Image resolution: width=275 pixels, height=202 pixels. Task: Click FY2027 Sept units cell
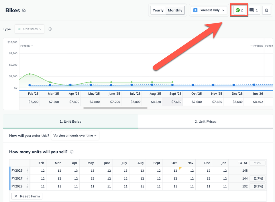(154, 179)
